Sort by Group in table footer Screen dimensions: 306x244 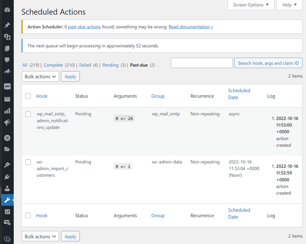coord(158,215)
